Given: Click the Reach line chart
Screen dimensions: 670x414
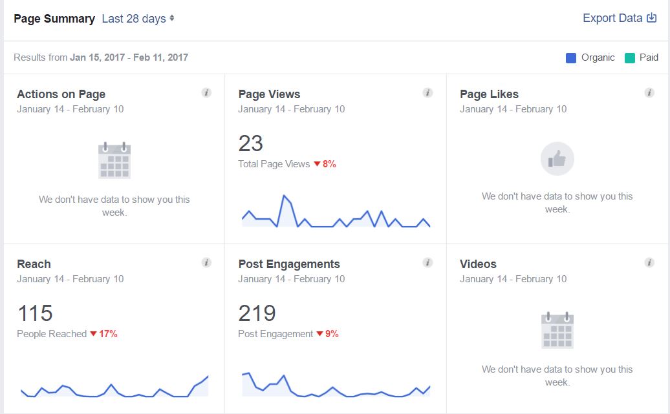Looking at the screenshot, I should click(114, 386).
